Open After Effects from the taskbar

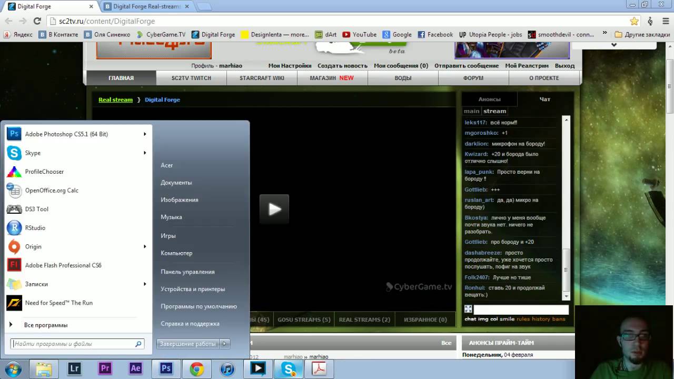click(x=135, y=369)
